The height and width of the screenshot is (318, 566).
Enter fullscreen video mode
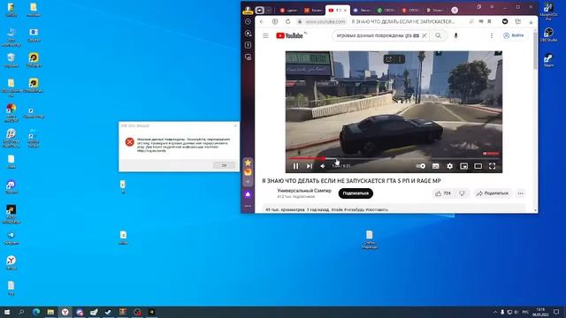click(x=492, y=166)
